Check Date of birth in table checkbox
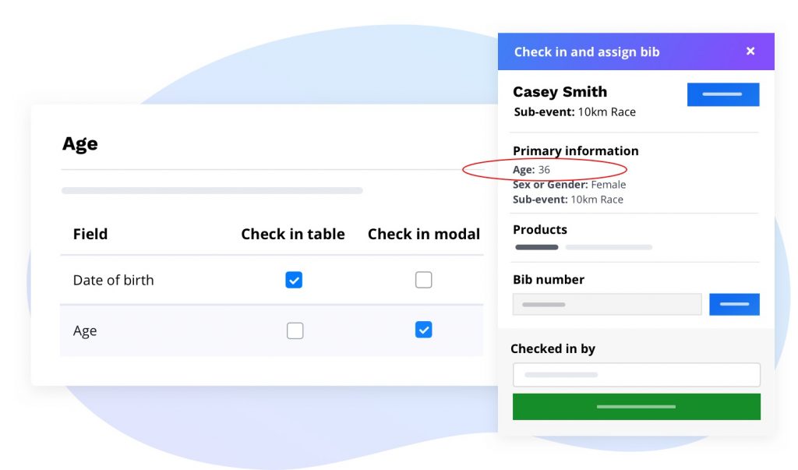The image size is (798, 470). point(294,280)
